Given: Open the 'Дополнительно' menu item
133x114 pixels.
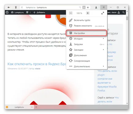Looking at the screenshot, I should tap(87, 66).
